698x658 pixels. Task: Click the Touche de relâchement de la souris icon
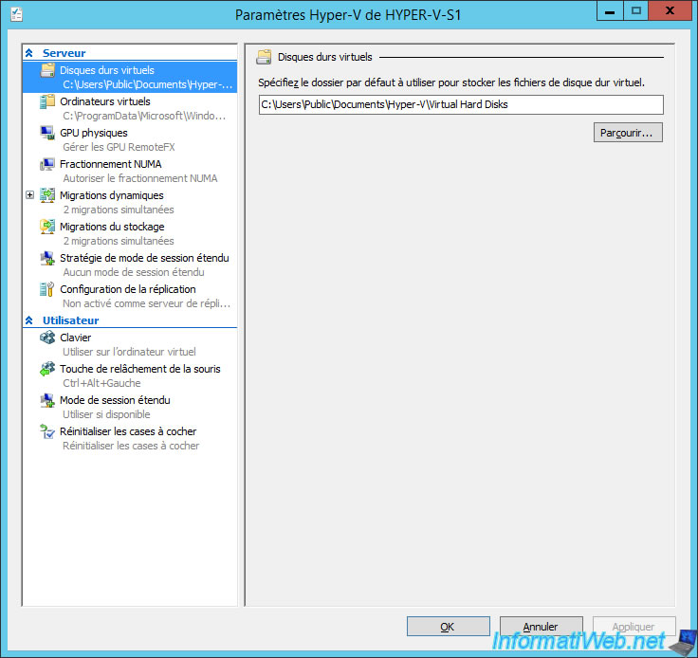tap(47, 369)
